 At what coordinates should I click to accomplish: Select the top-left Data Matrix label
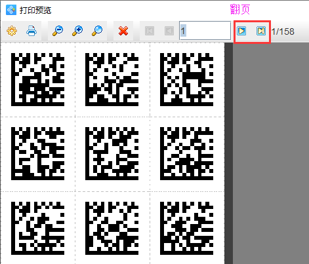coord(37,79)
